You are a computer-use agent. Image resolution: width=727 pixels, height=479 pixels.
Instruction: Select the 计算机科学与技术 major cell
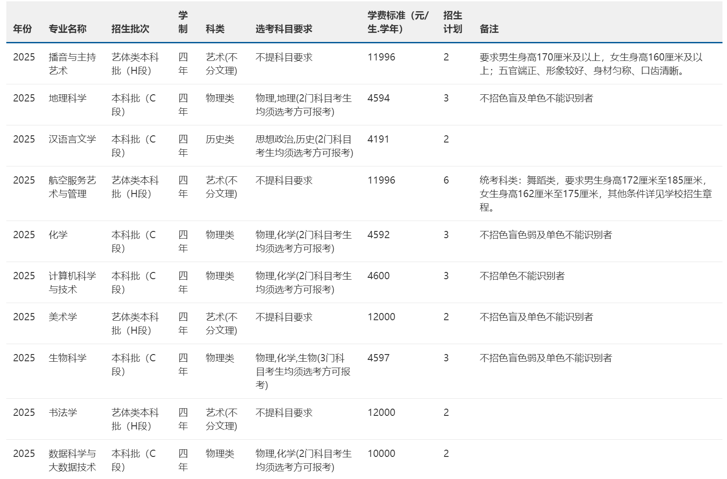tap(73, 283)
